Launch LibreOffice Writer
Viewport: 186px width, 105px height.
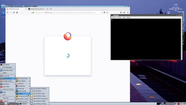pos(40,104)
